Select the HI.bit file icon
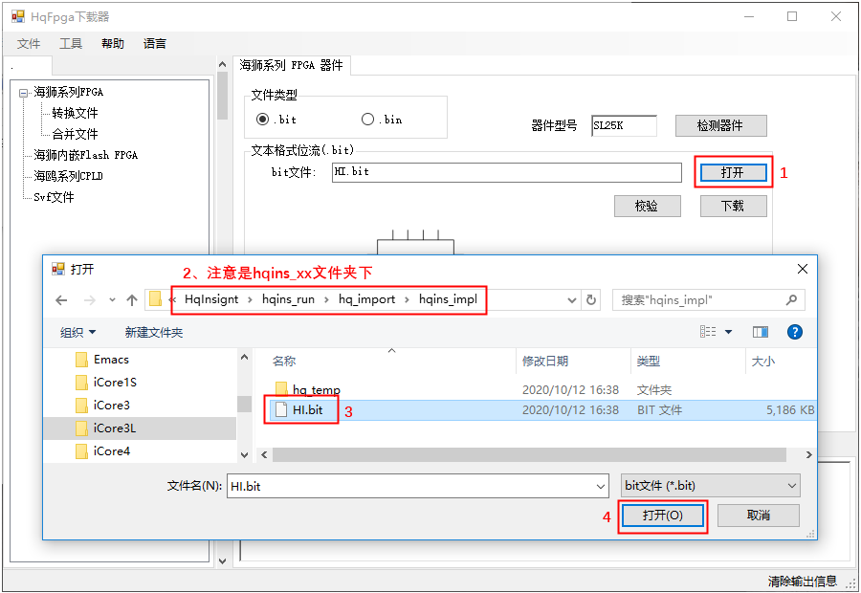Screen dimensions: 861x593 pos(281,410)
